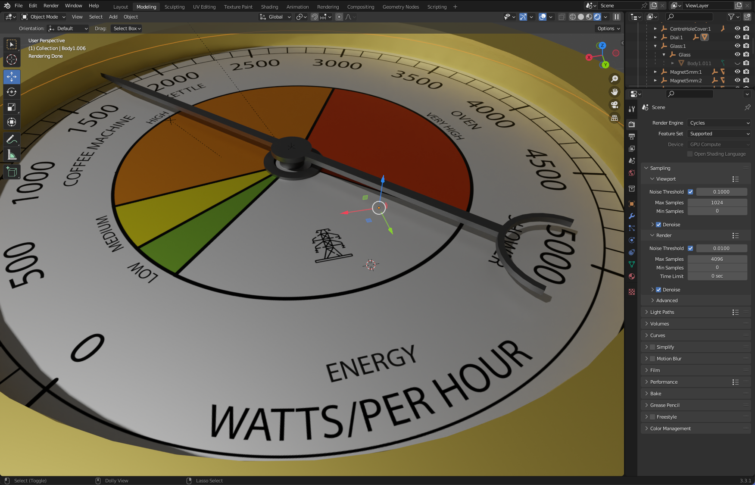
Task: Open the Modifiers wrench properties tab
Action: tap(632, 216)
